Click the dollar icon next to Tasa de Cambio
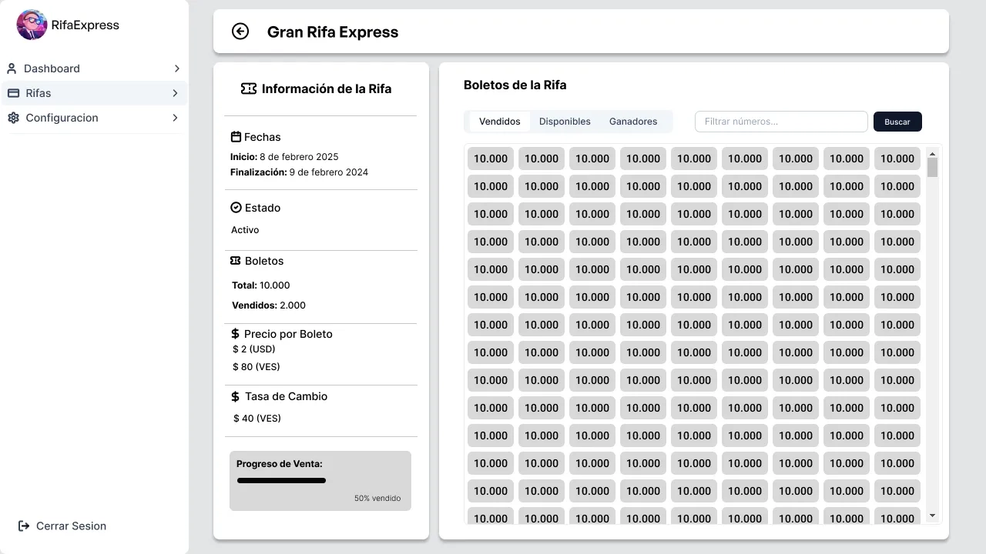The image size is (986, 554). tap(235, 396)
